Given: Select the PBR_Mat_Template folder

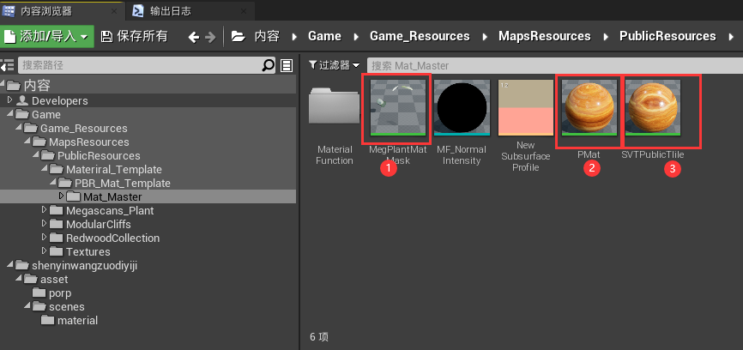Looking at the screenshot, I should tap(122, 184).
